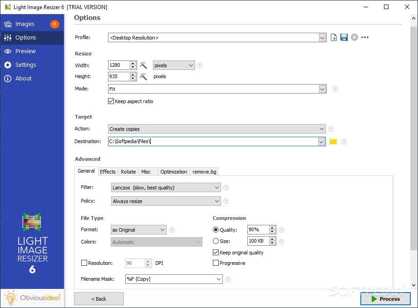Delete the profile with the gray X icon

pyautogui.click(x=354, y=37)
